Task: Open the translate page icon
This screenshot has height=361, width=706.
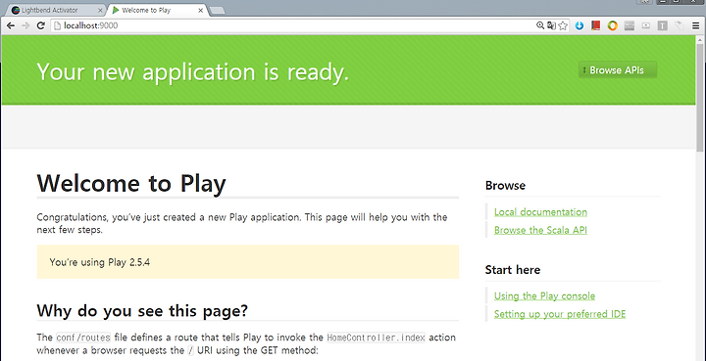Action: point(551,26)
